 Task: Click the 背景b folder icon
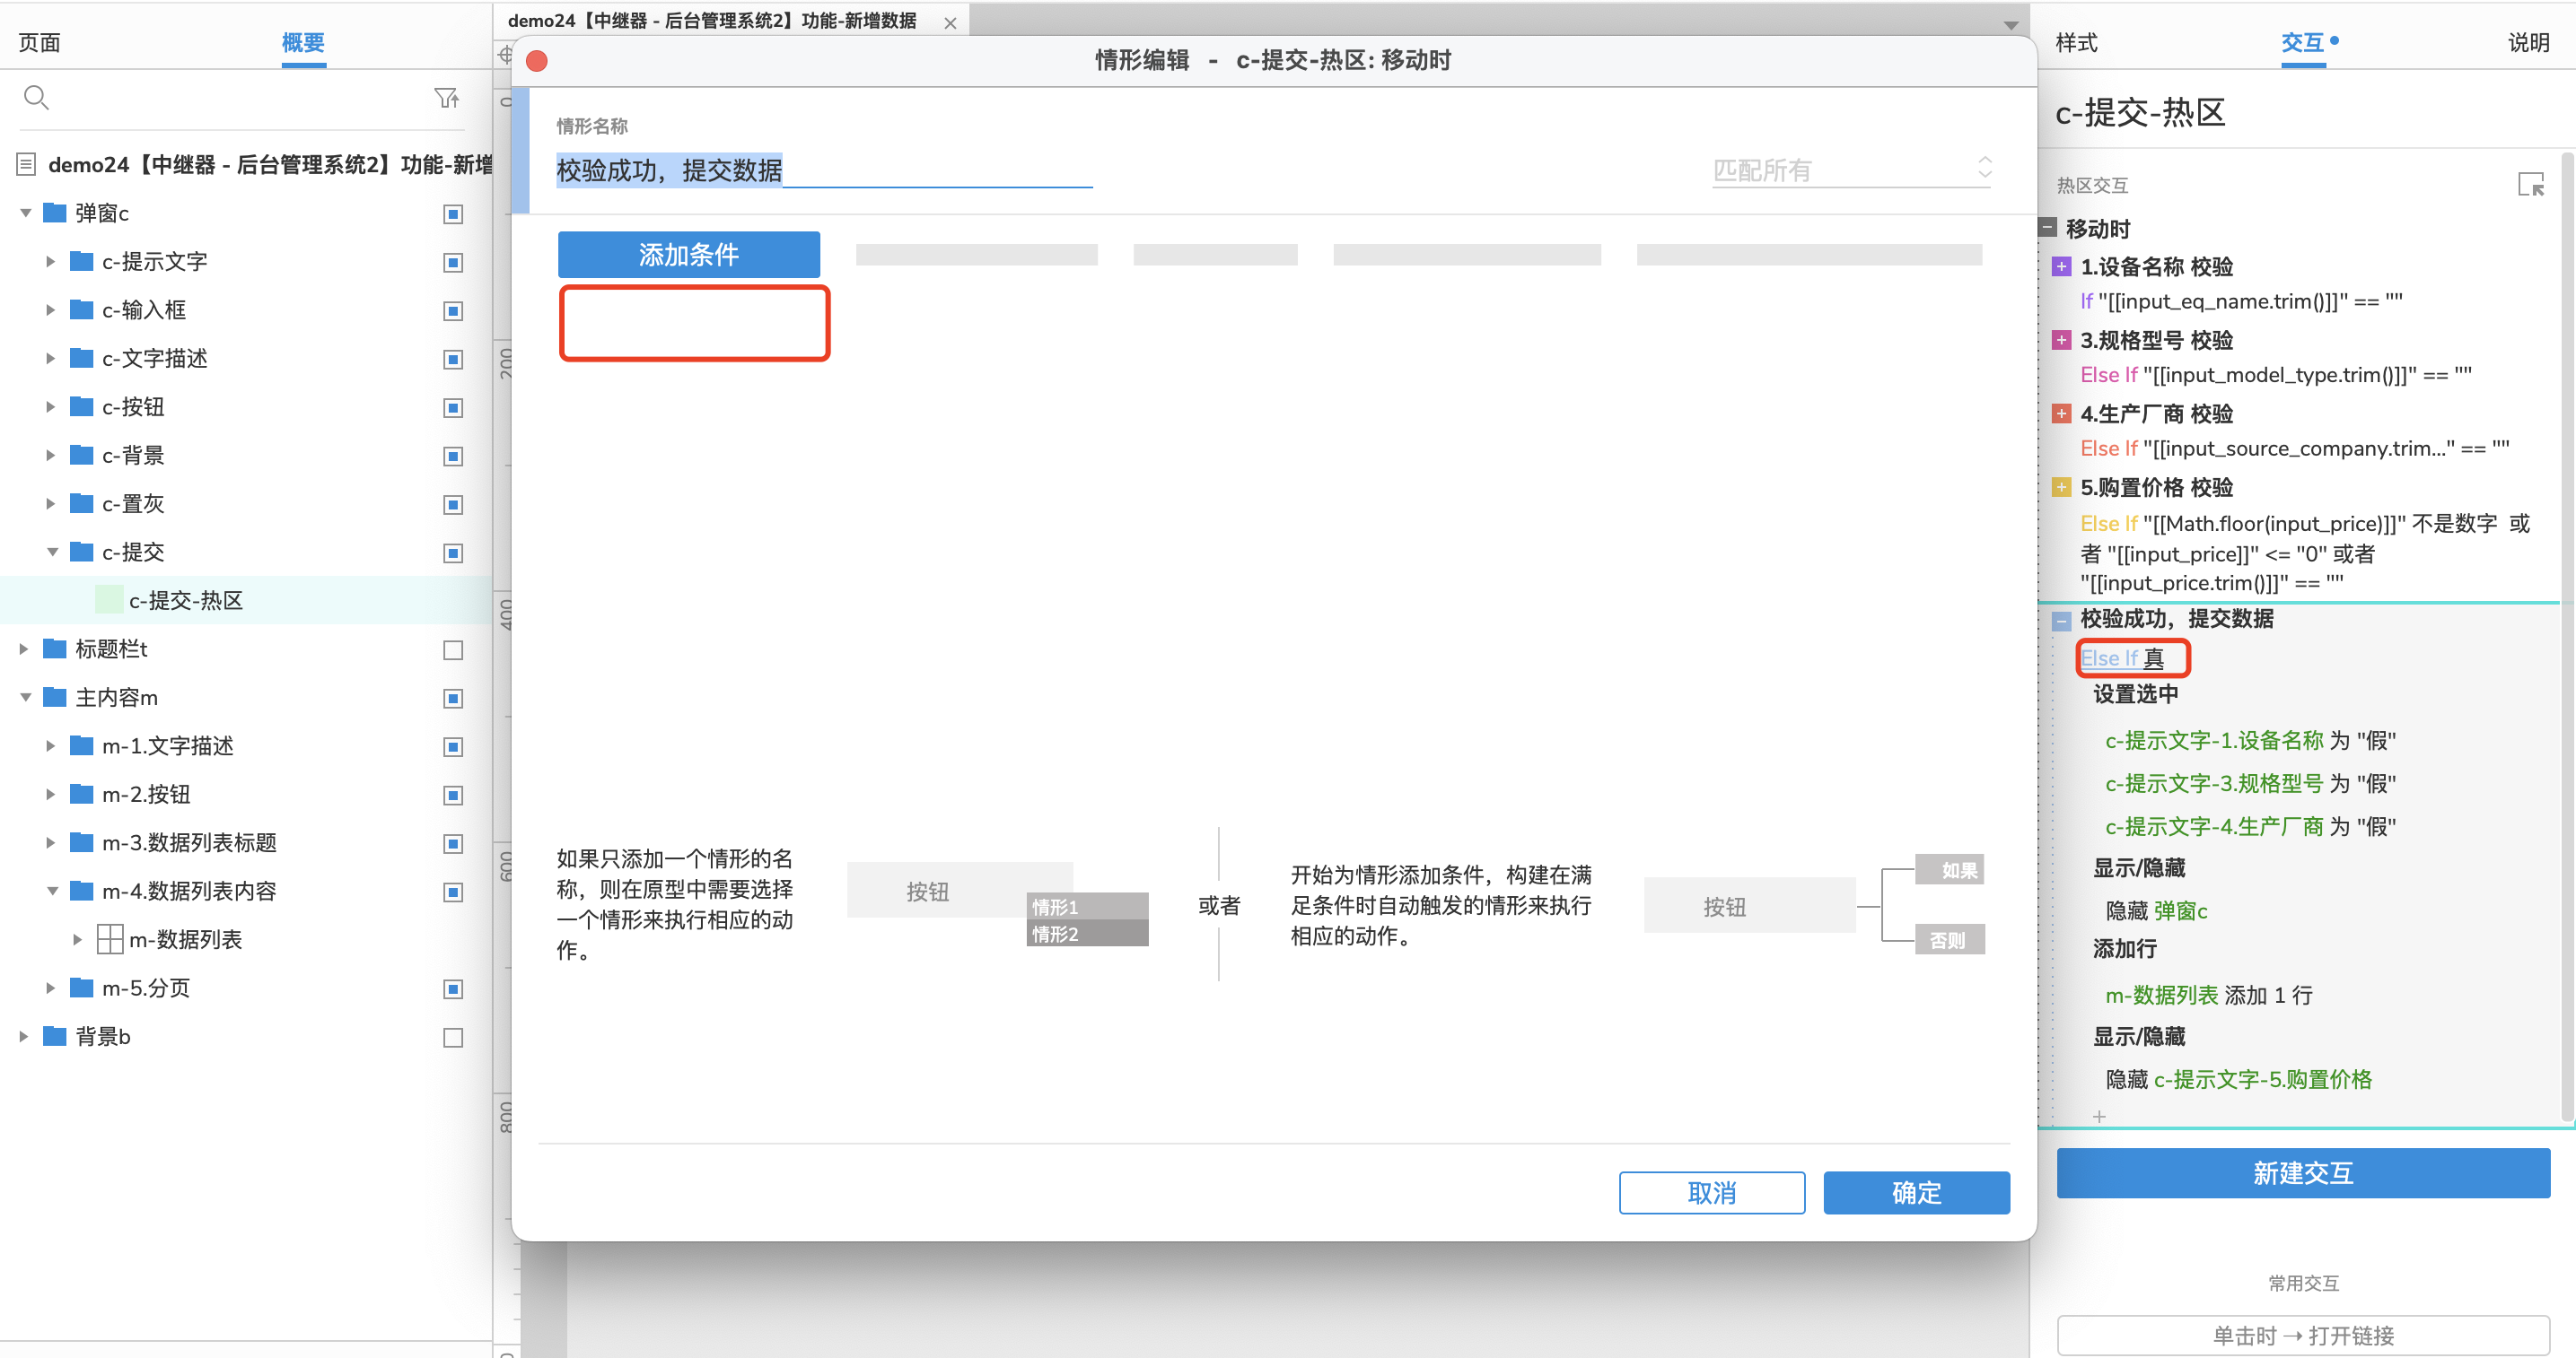coord(55,1036)
